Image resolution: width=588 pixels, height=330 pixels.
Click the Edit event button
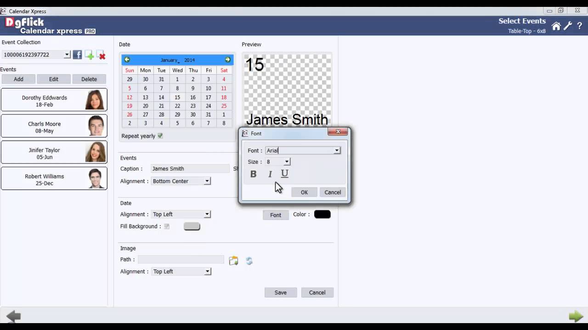54,79
